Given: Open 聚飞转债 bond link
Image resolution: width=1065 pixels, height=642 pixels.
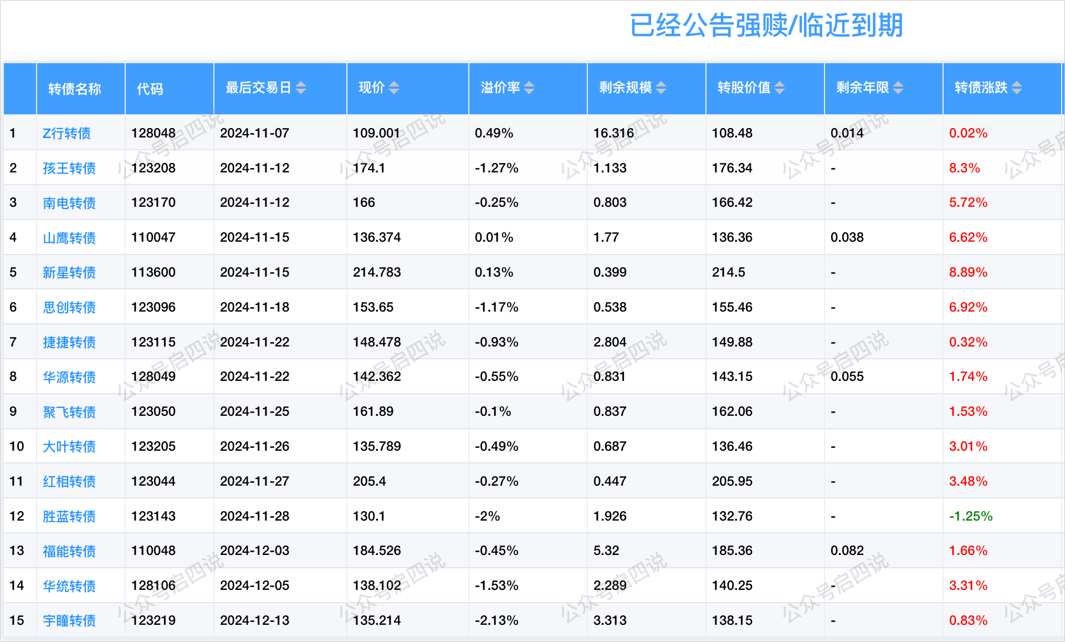Looking at the screenshot, I should click(69, 412).
